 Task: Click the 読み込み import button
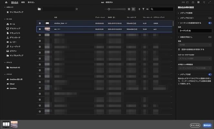pyautogui.click(x=207, y=125)
